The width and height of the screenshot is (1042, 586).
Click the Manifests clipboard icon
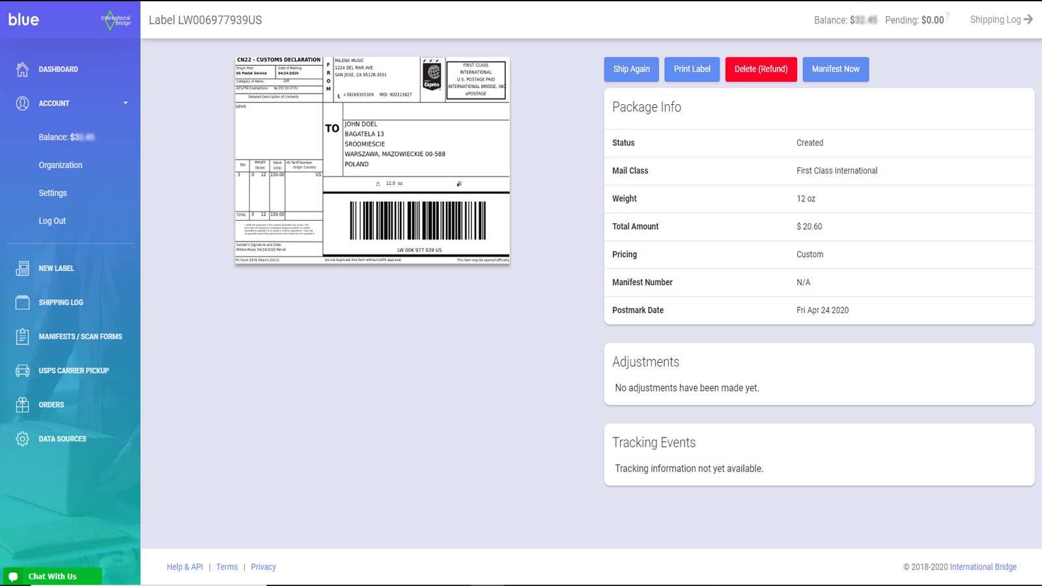22,337
